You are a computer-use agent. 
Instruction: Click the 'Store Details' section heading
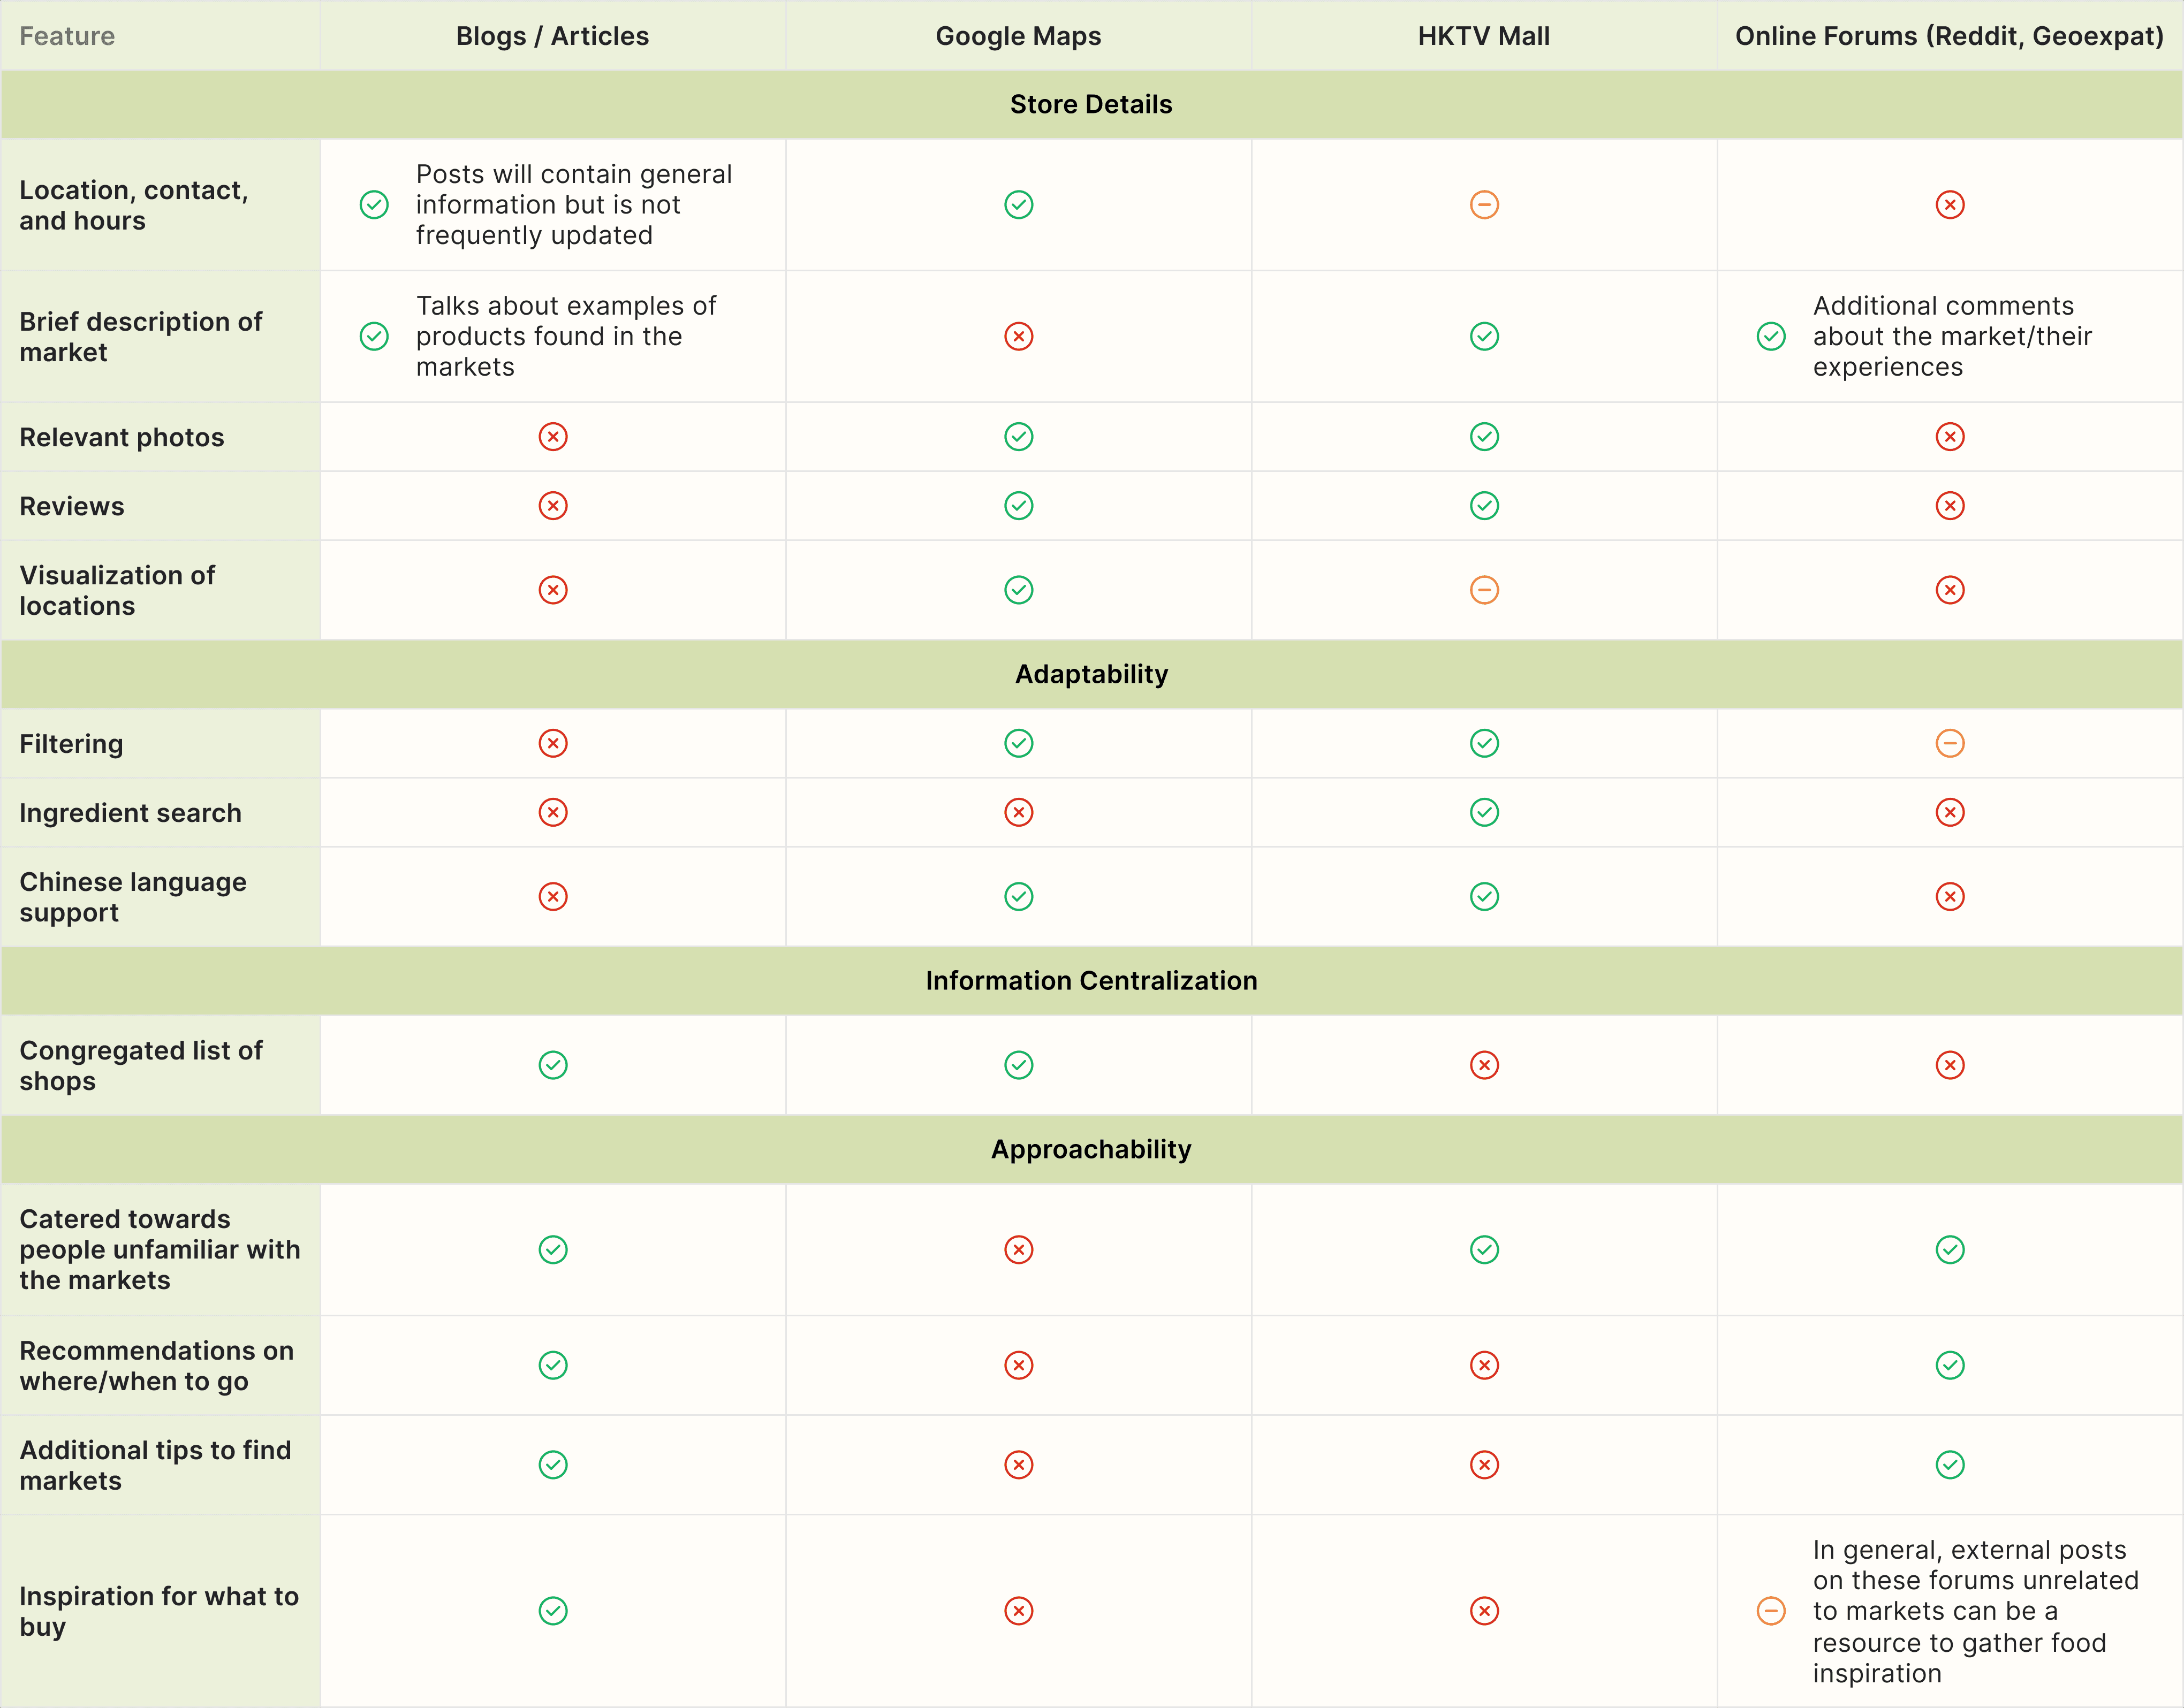pos(1091,104)
